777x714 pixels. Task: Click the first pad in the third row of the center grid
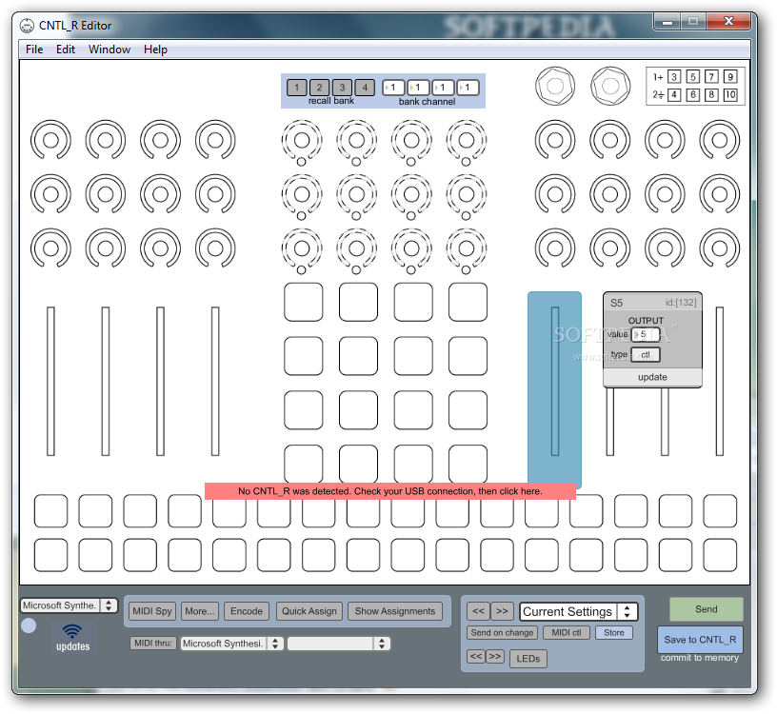tap(303, 410)
